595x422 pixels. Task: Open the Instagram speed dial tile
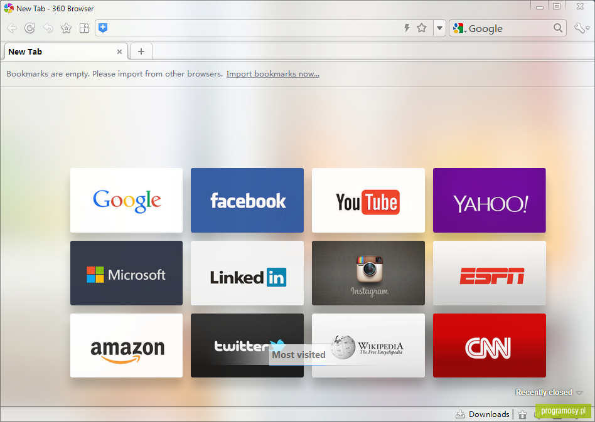click(x=368, y=273)
